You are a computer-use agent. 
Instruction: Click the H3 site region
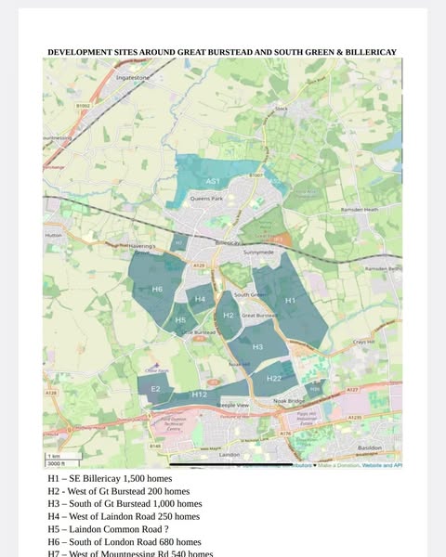pyautogui.click(x=257, y=346)
